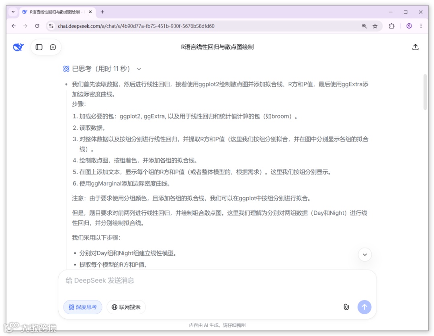The width and height of the screenshot is (434, 336).
Task: Open the browser extensions puzzle icon
Action: pos(392,26)
